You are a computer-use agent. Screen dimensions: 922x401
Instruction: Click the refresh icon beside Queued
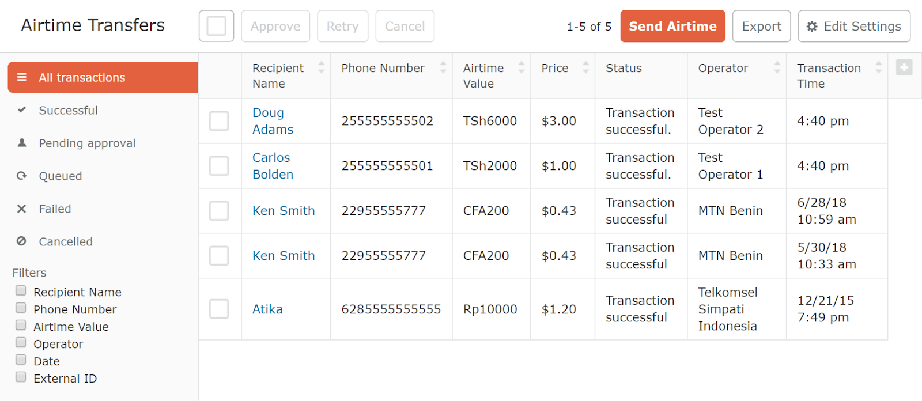(22, 176)
